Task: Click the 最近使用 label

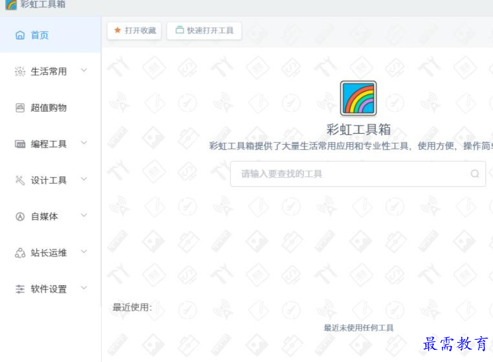Action: 132,307
